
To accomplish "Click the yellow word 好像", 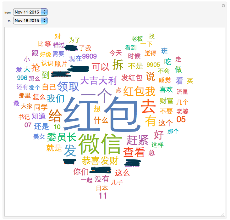I will tap(46, 54).
